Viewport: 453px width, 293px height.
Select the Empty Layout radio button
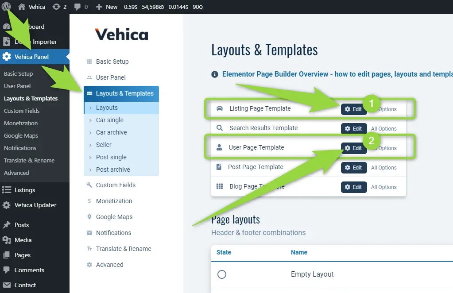click(222, 274)
